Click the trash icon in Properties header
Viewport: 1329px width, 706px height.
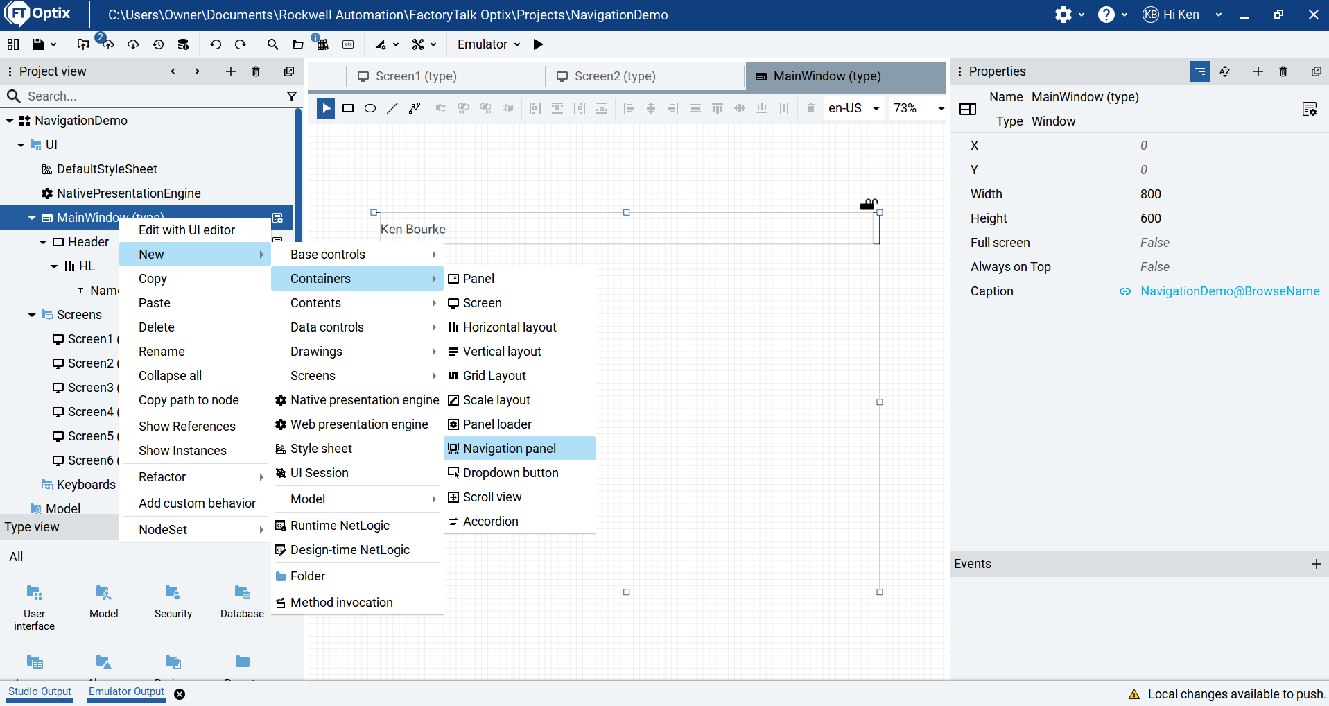(1283, 71)
